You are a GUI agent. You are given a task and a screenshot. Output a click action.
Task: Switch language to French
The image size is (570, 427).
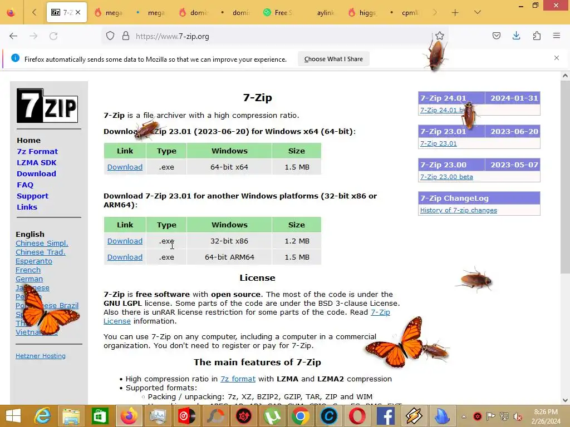point(28,270)
